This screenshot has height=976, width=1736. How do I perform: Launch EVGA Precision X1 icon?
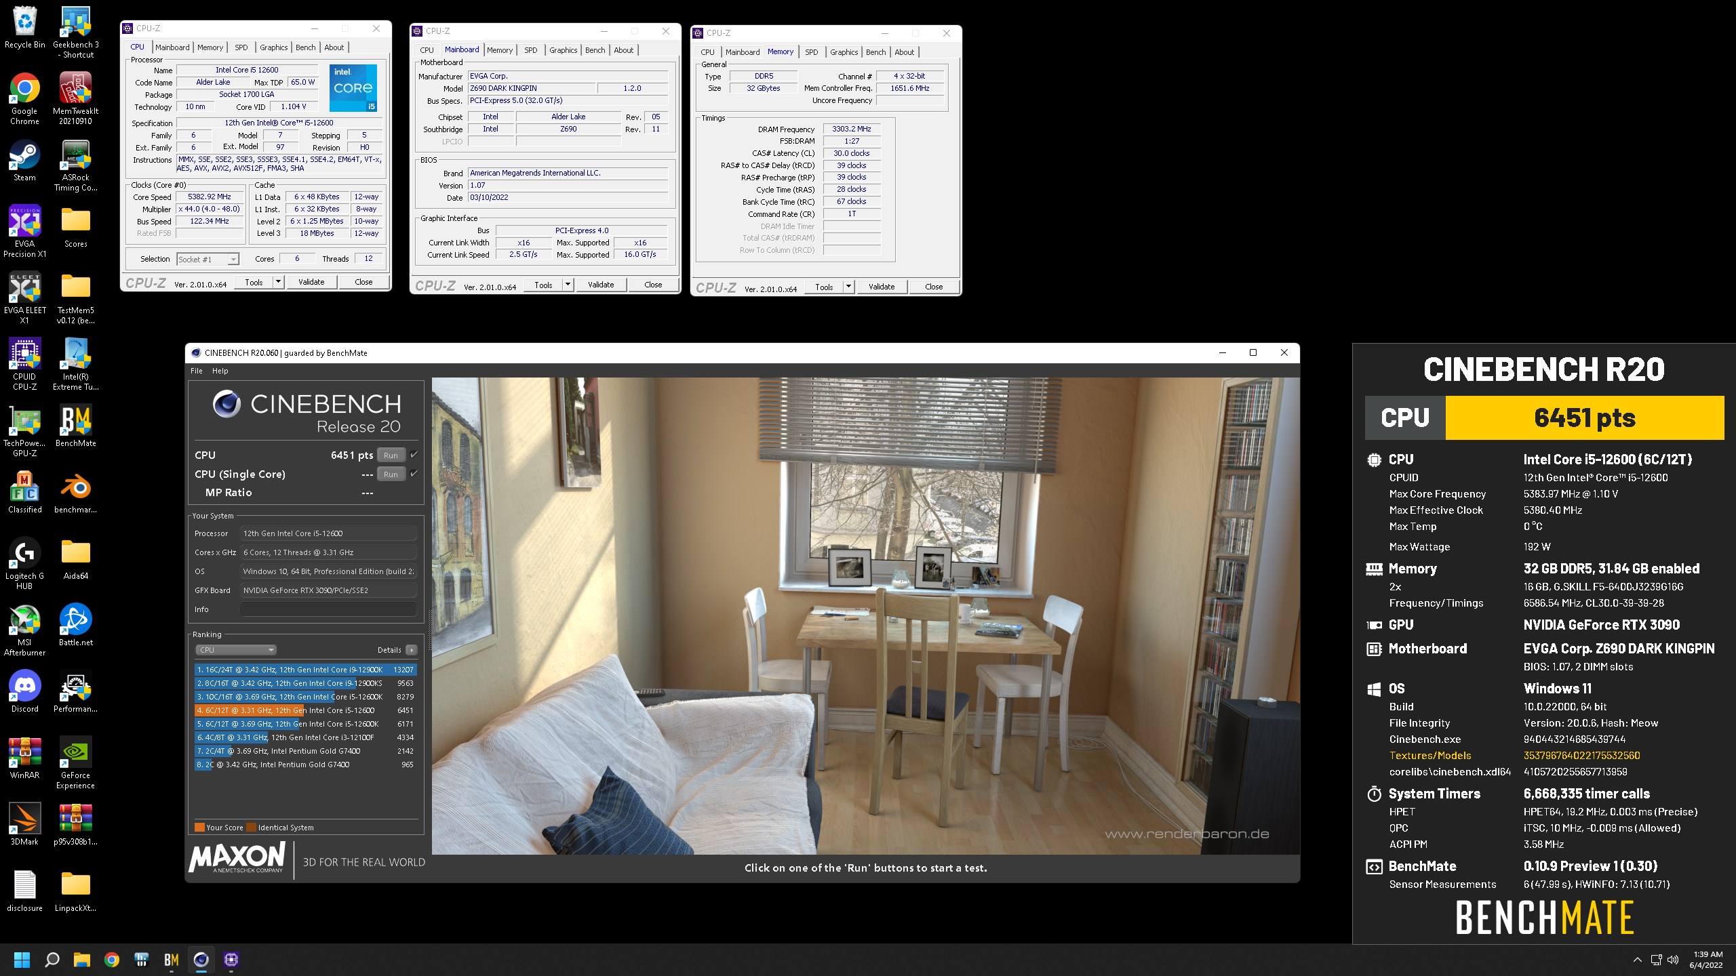point(24,231)
